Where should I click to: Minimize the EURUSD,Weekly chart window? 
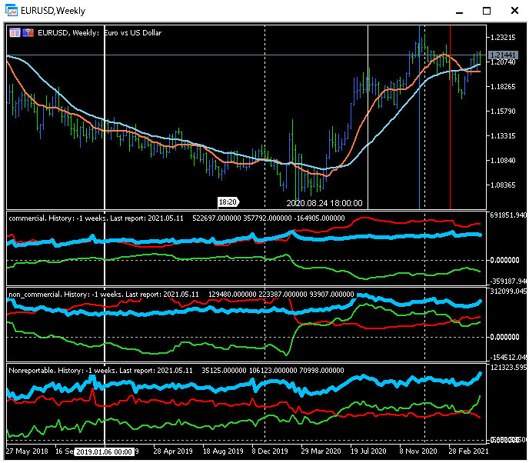(x=459, y=11)
